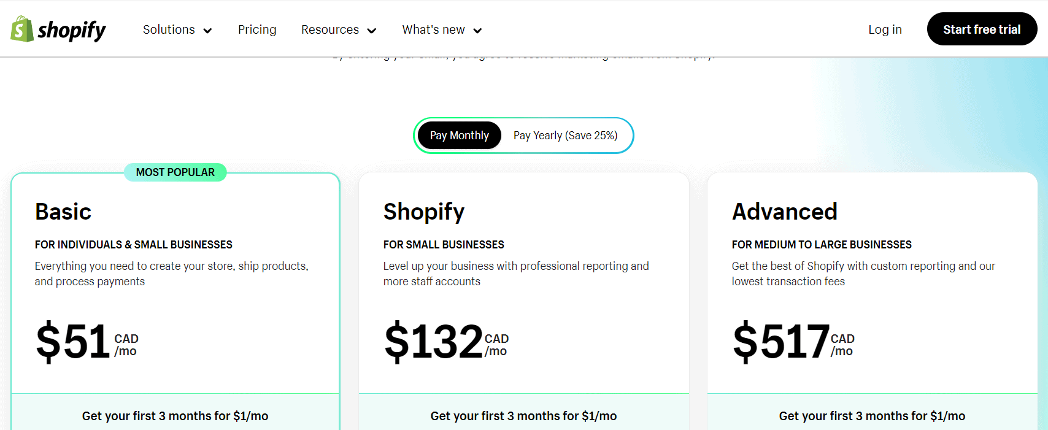Select the What's new menu label
This screenshot has width=1048, height=430.
[433, 29]
